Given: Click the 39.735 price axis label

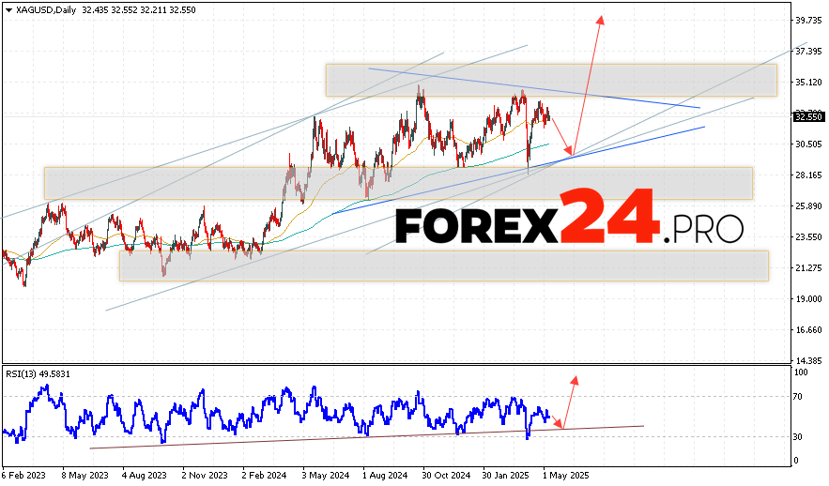Looking at the screenshot, I should [809, 21].
